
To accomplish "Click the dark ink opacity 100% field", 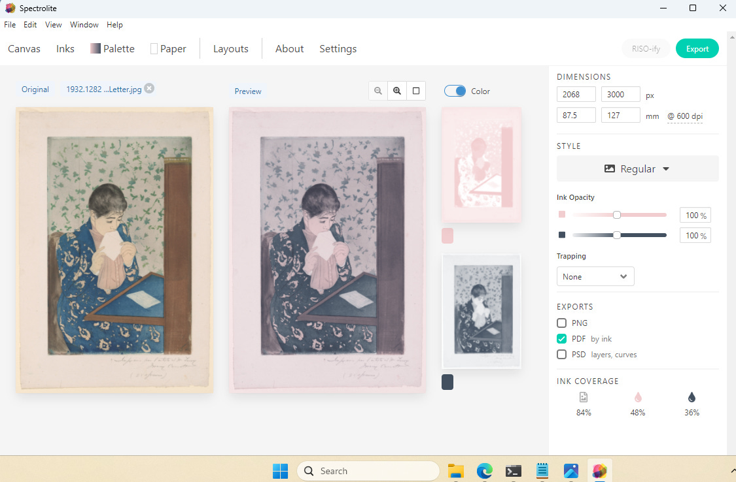I will tap(695, 235).
